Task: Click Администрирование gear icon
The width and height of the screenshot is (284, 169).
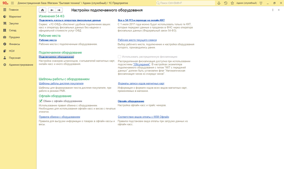Action: click(x=5, y=65)
